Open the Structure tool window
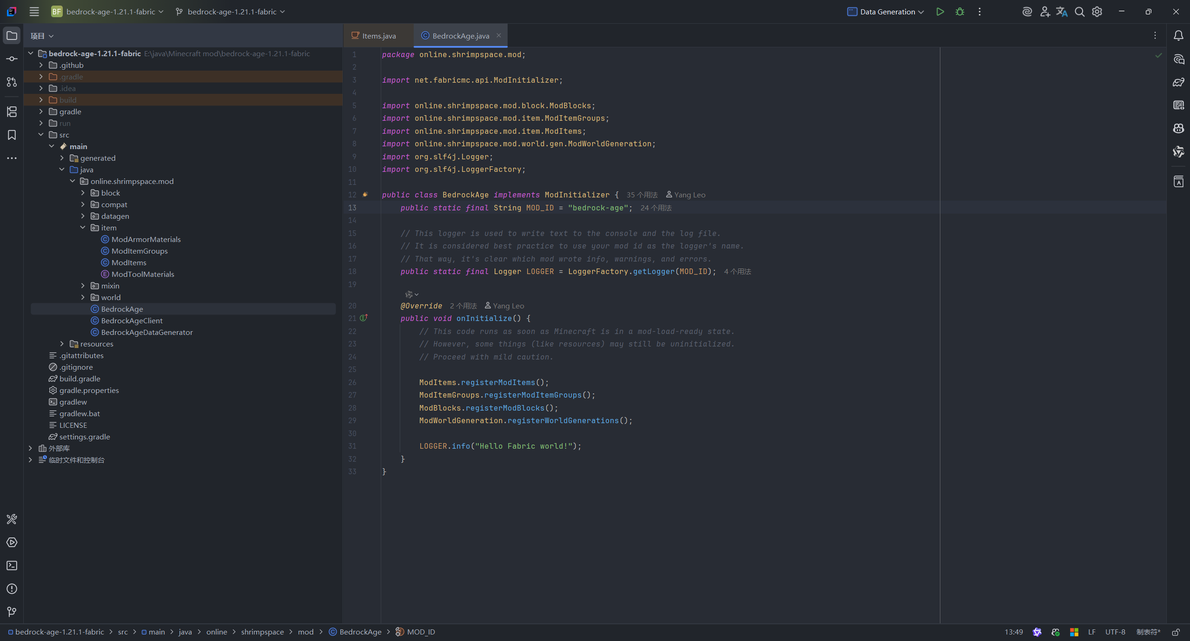The width and height of the screenshot is (1190, 641). pos(12,111)
